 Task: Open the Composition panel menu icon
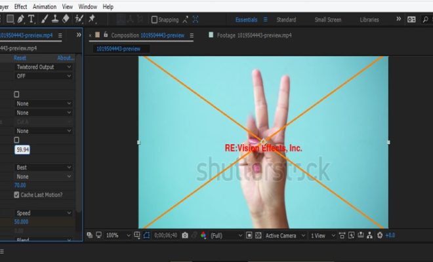[x=192, y=35]
